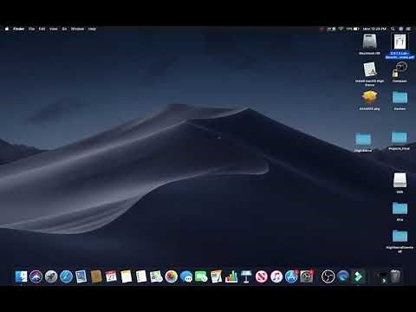The image size is (416, 312).
Task: Open the App Store in Dock
Action: [291, 276]
